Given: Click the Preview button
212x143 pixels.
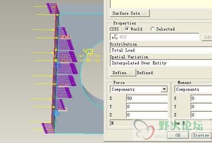Looking at the screenshot, I should pyautogui.click(x=201, y=135).
